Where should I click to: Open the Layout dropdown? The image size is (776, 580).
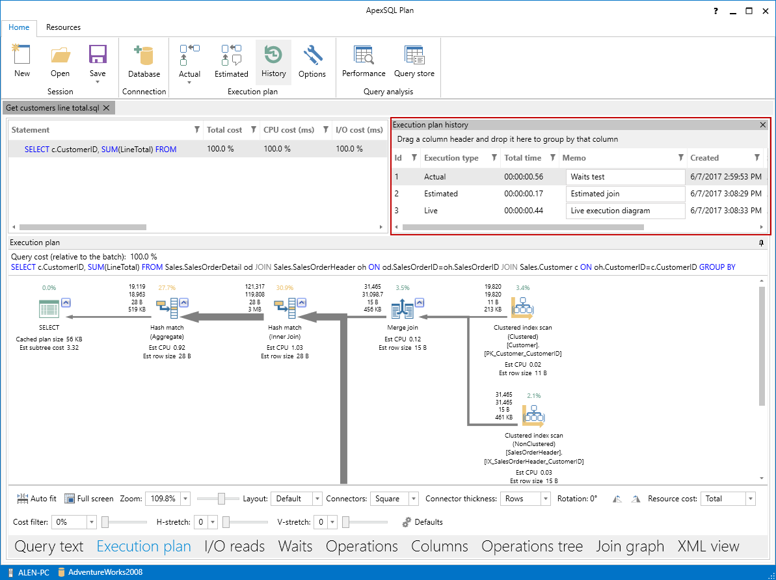tap(317, 499)
